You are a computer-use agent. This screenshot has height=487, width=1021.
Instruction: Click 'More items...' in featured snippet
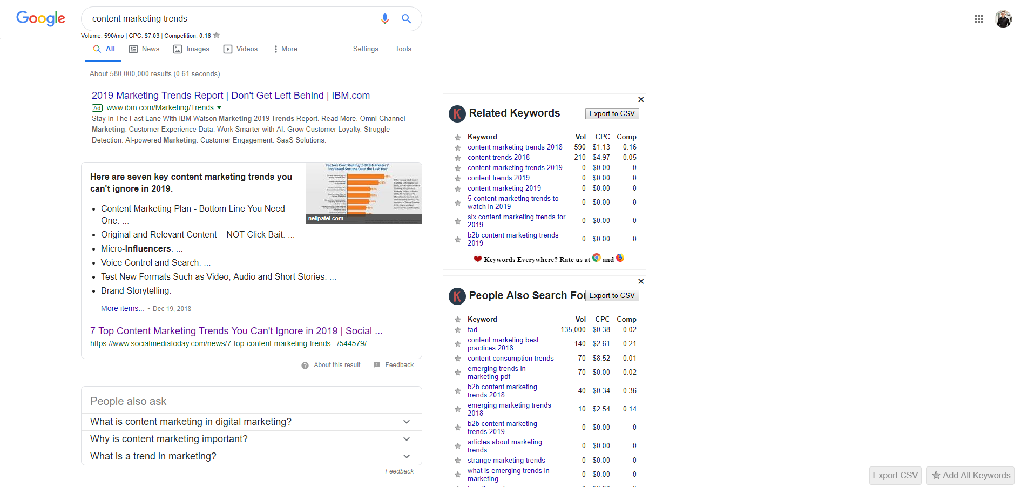coord(123,308)
